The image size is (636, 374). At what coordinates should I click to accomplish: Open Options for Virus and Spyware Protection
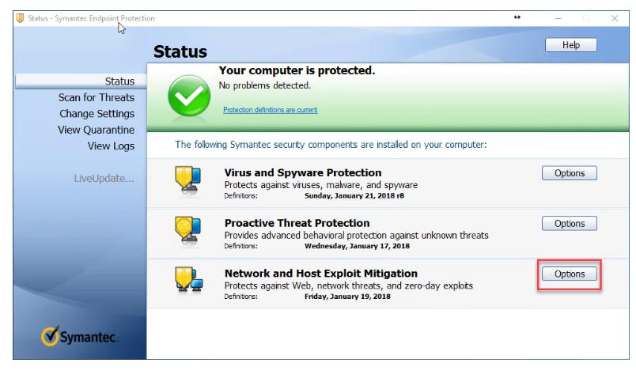tap(569, 173)
